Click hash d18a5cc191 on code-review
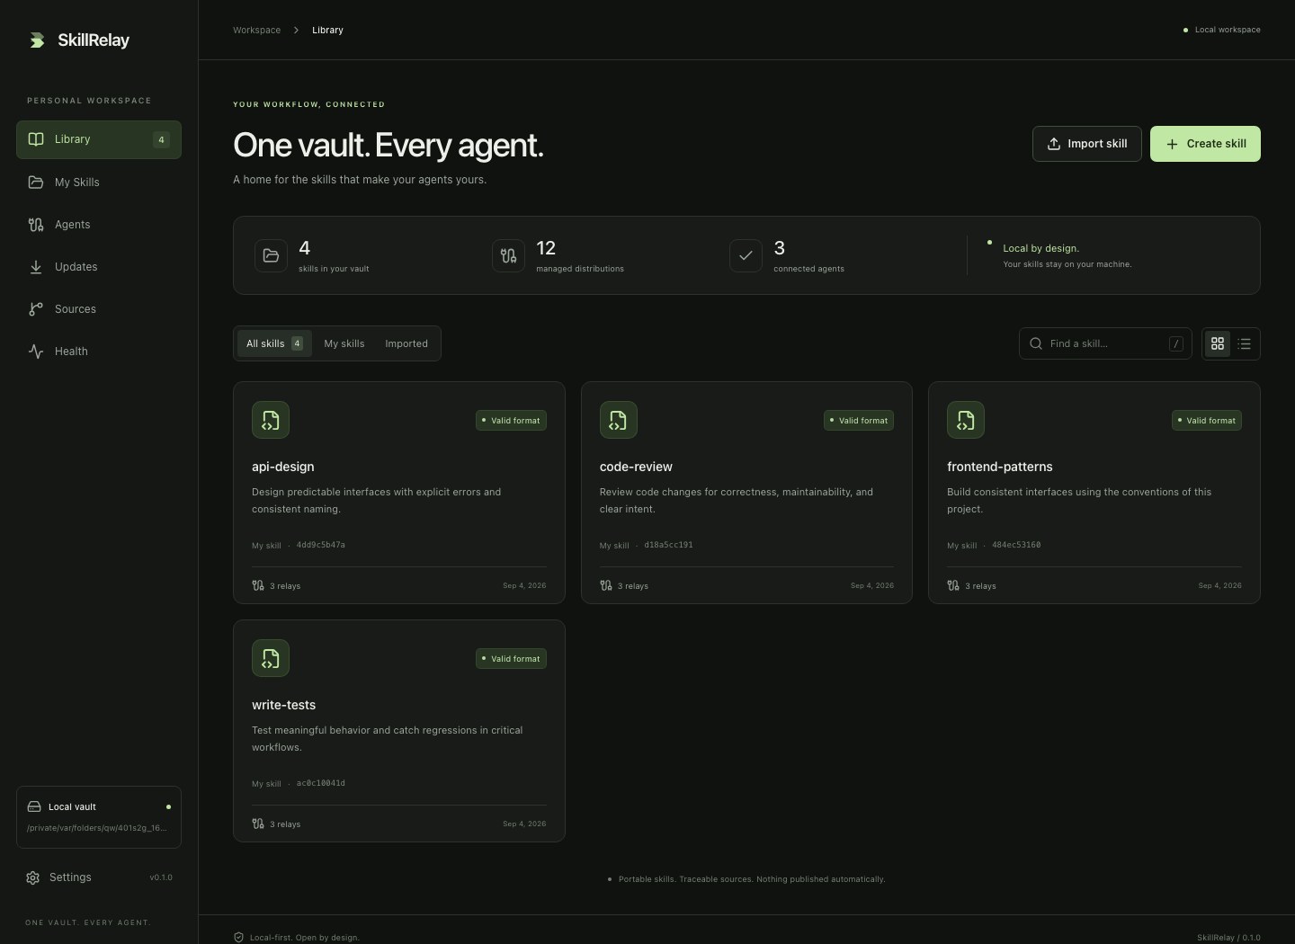The image size is (1295, 944). tap(668, 545)
